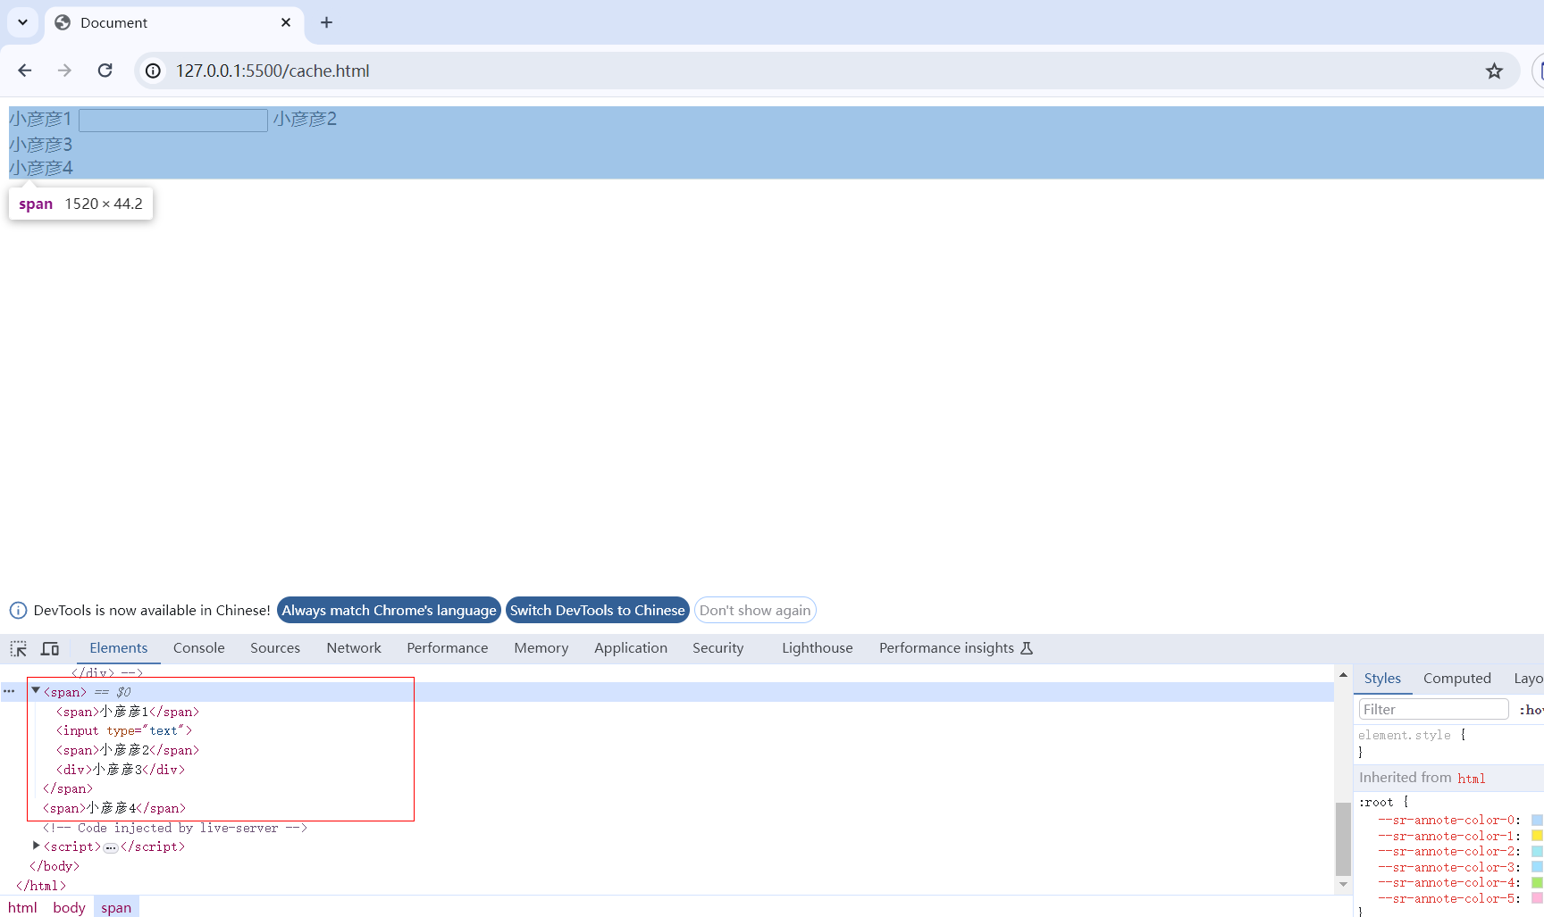
Task: Open color swatch for --sr-annote-color-0
Action: click(1537, 820)
